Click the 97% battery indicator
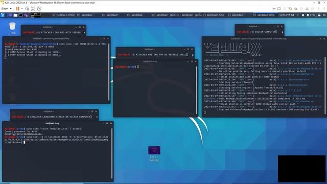Viewport: 327px width, 184px height. [x=311, y=15]
